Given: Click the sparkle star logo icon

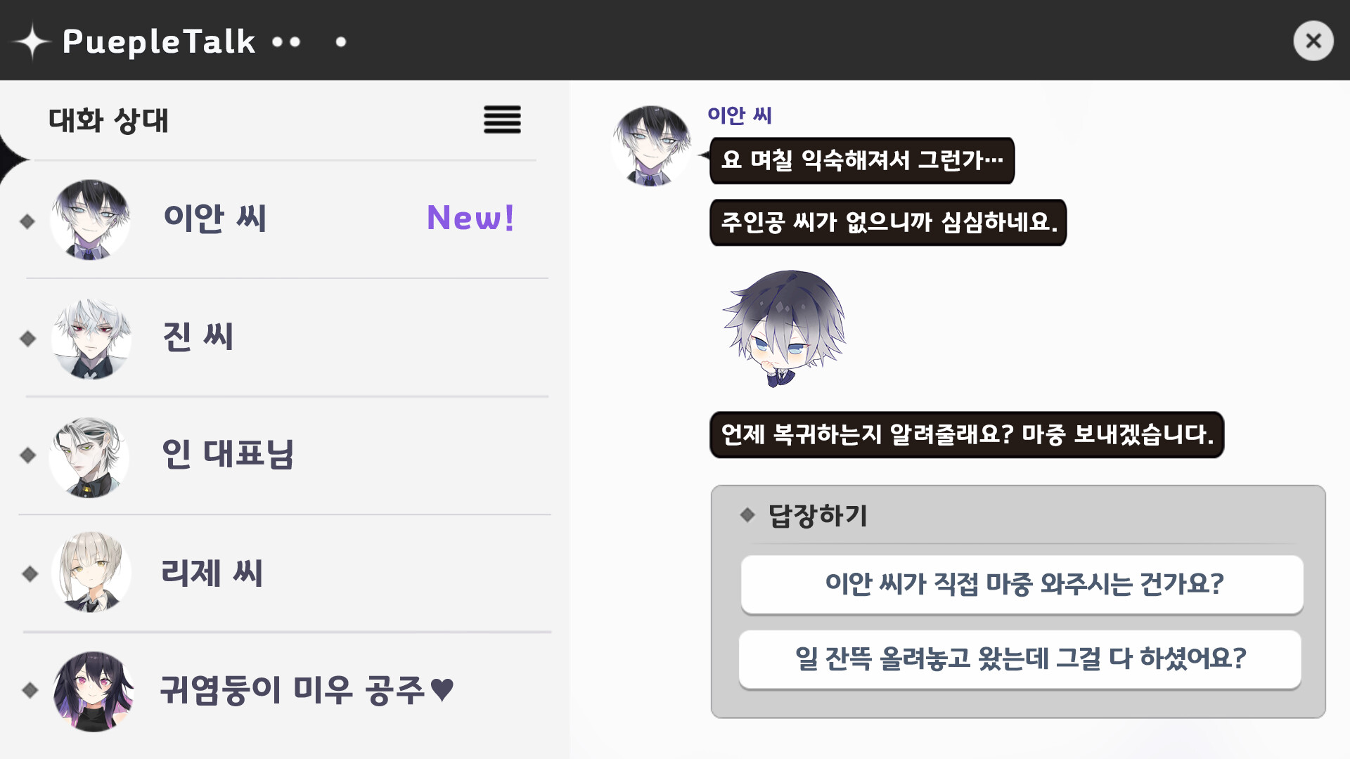Looking at the screenshot, I should click(x=32, y=41).
